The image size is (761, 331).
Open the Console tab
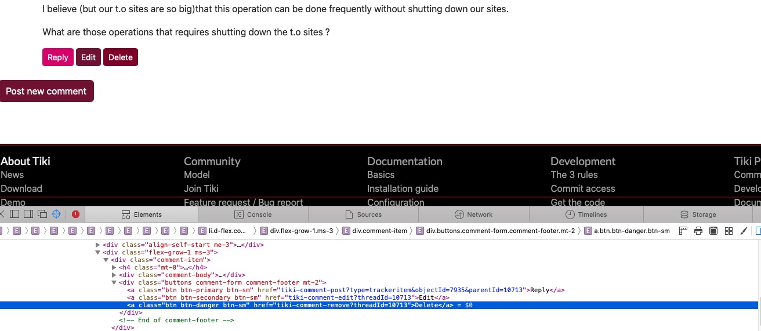coord(253,214)
